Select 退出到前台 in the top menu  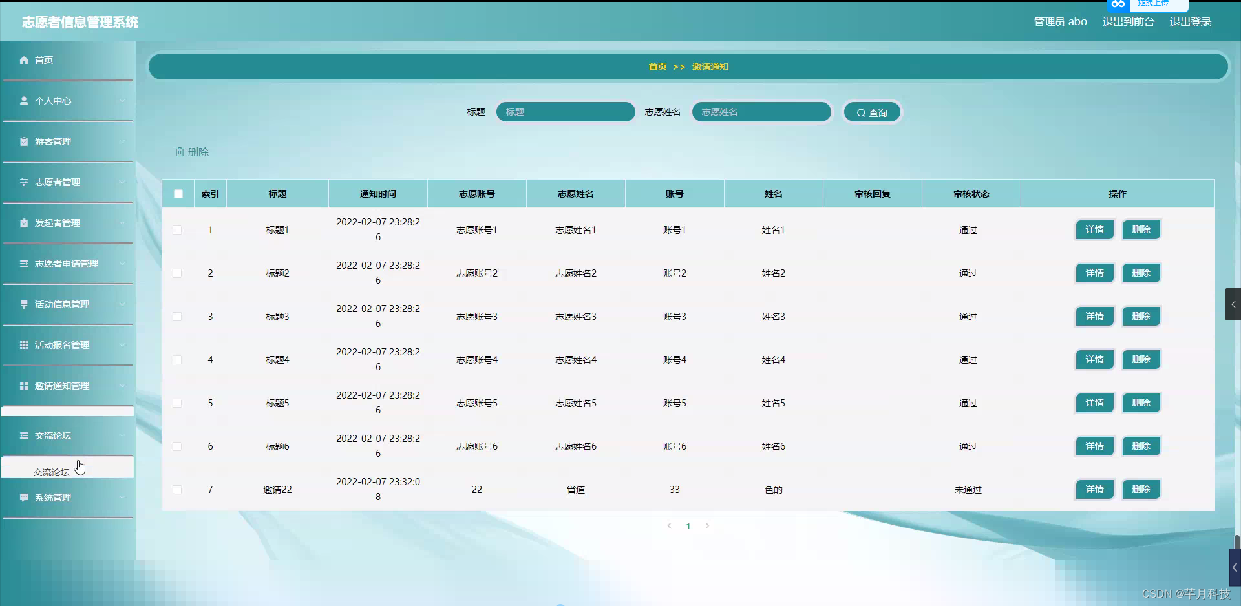pos(1127,21)
